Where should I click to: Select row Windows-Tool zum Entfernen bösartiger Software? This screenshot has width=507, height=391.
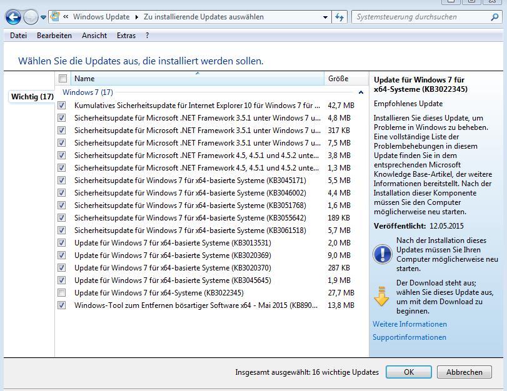click(x=211, y=305)
